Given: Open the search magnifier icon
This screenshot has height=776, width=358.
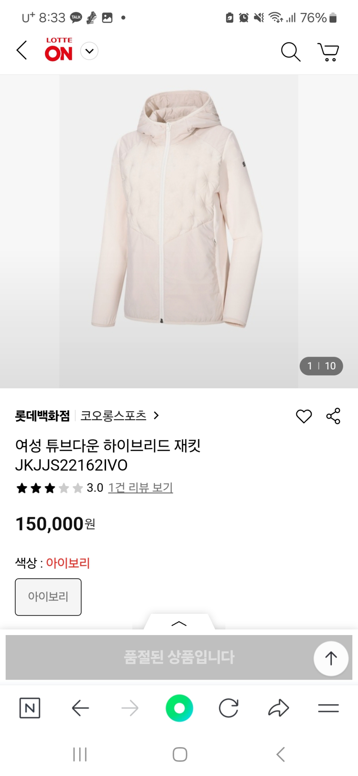Looking at the screenshot, I should [291, 52].
